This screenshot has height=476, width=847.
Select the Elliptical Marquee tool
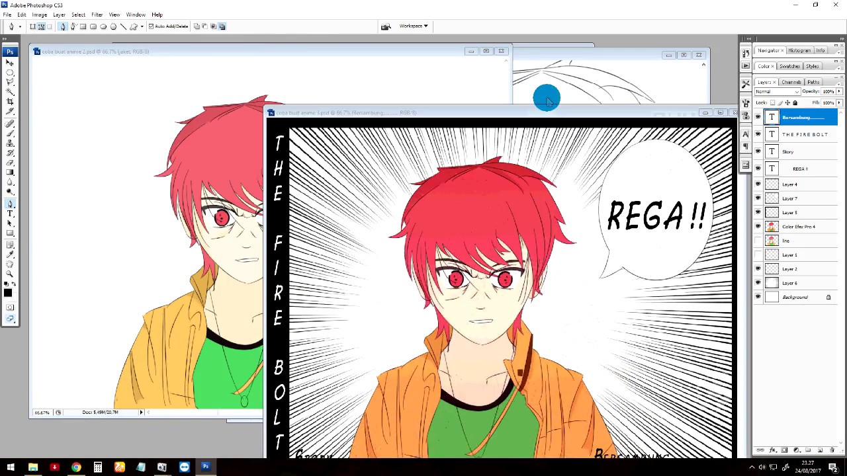9,71
